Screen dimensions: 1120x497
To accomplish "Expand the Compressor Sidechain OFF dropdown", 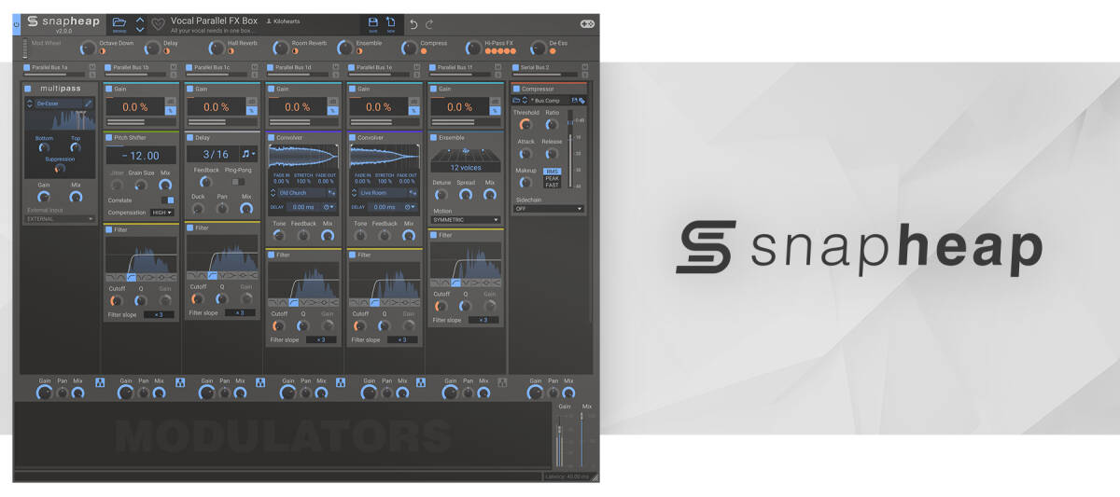I will [549, 209].
